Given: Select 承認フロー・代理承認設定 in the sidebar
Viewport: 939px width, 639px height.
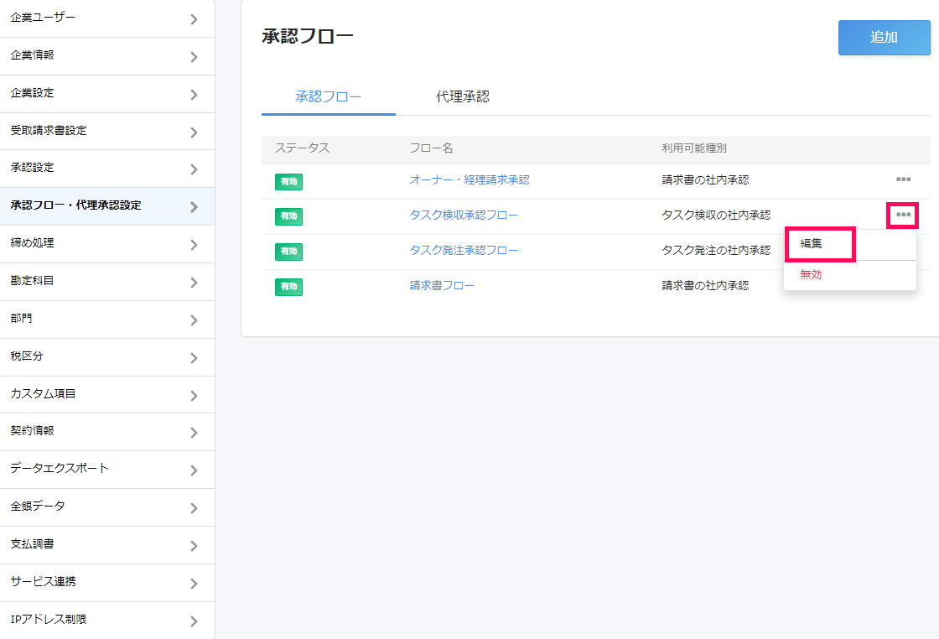Looking at the screenshot, I should 107,206.
